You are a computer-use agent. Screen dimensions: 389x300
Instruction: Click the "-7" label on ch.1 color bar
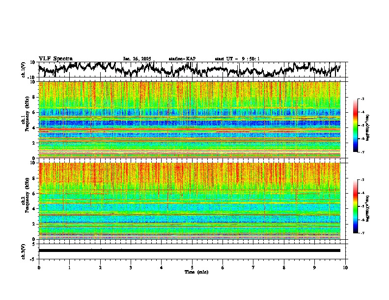(x=362, y=152)
